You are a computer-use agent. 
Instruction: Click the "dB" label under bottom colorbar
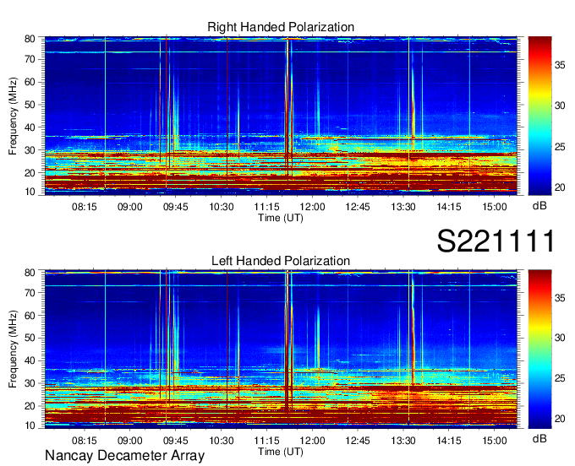click(539, 438)
